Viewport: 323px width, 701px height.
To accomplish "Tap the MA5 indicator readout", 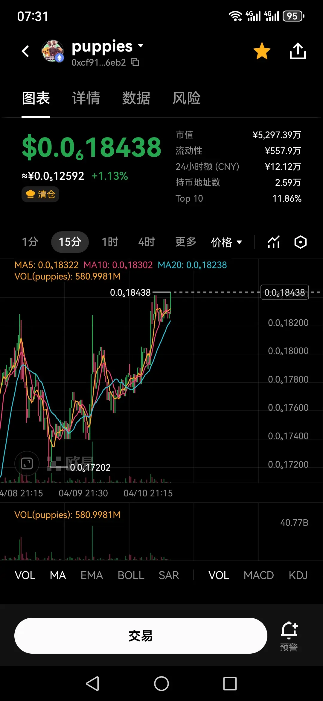I will [46, 265].
